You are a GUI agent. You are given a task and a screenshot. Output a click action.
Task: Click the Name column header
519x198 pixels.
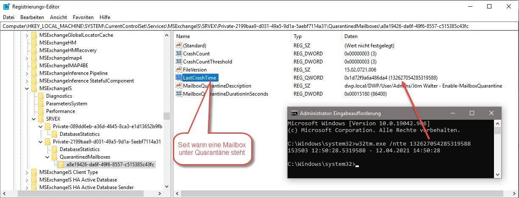coord(183,36)
